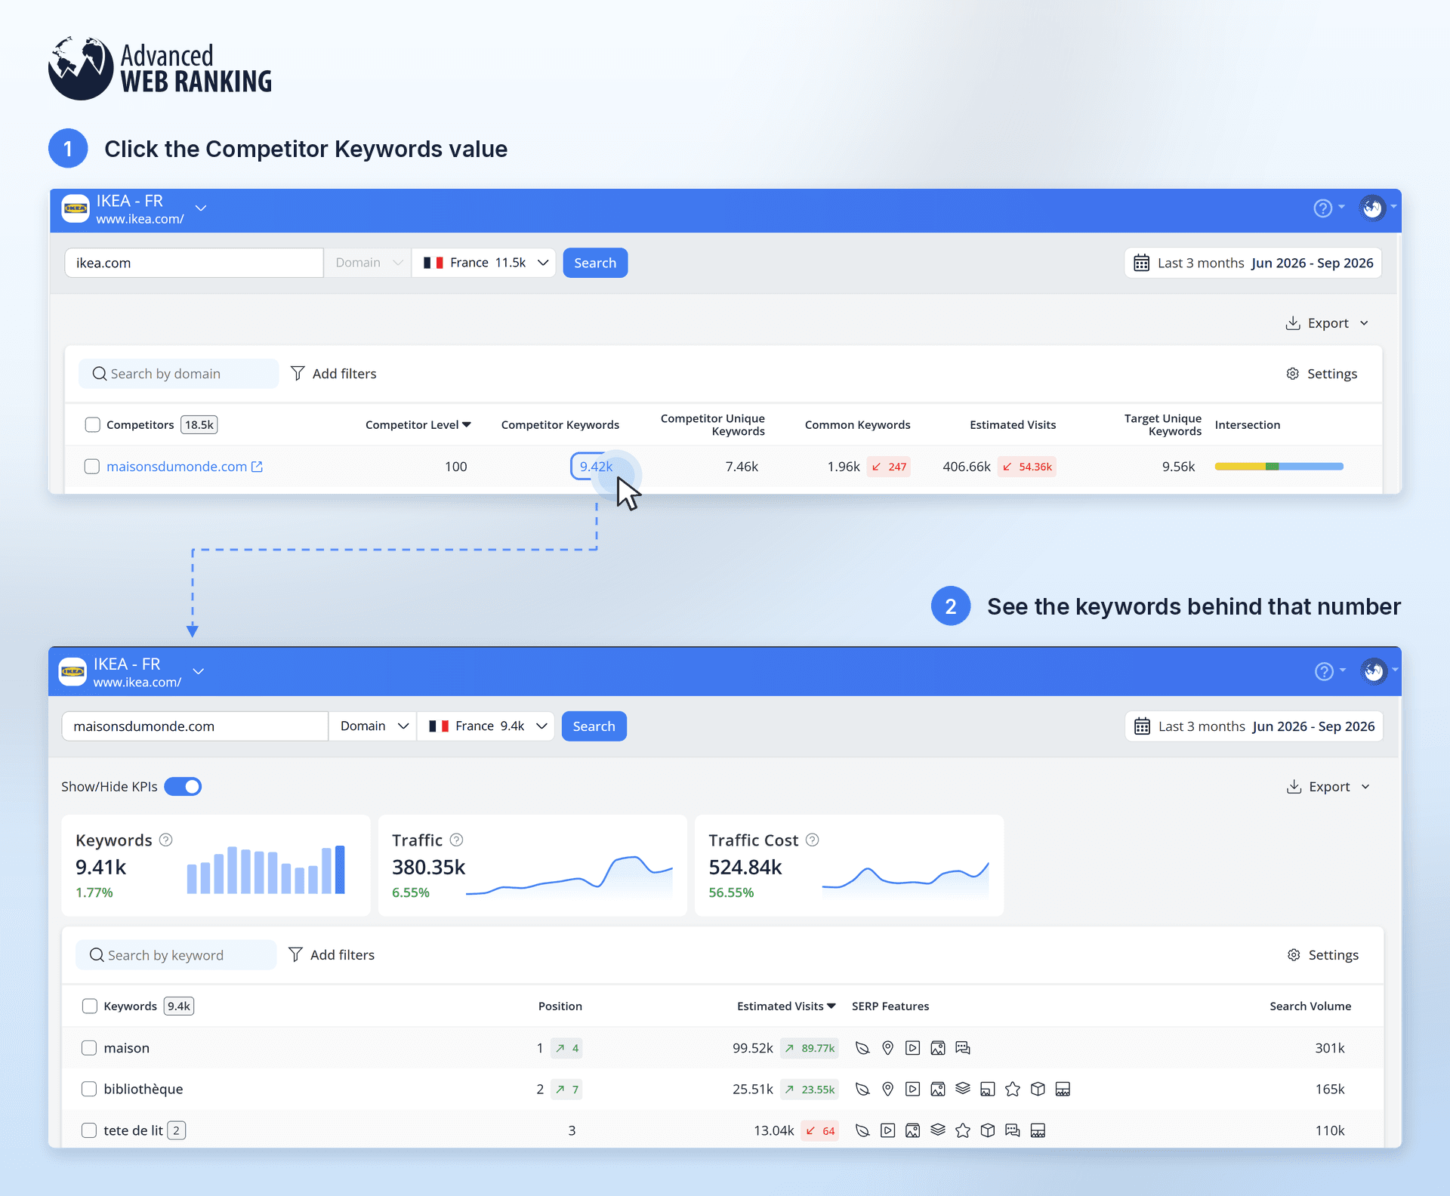The height and width of the screenshot is (1196, 1450).
Task: Open the Last 3 months date picker in the top panel
Action: click(x=1253, y=263)
